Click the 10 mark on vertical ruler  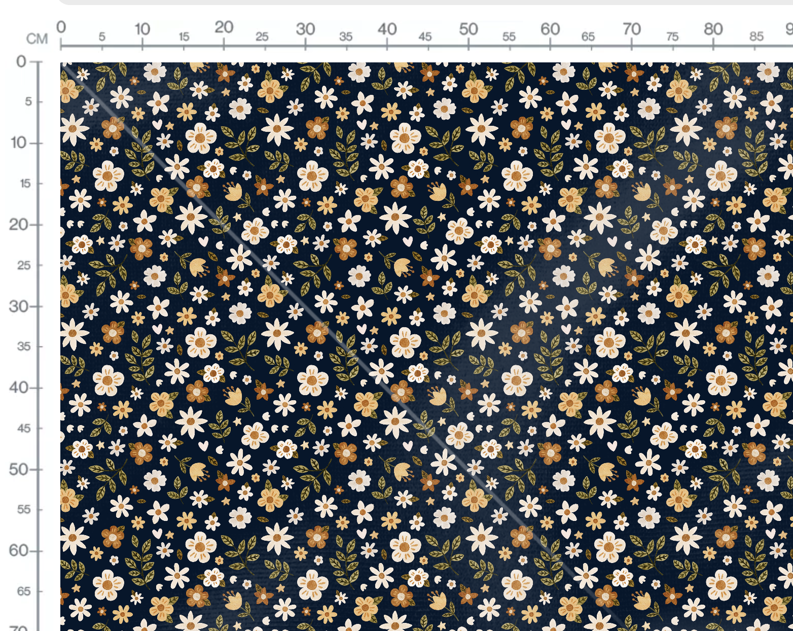coord(18,143)
